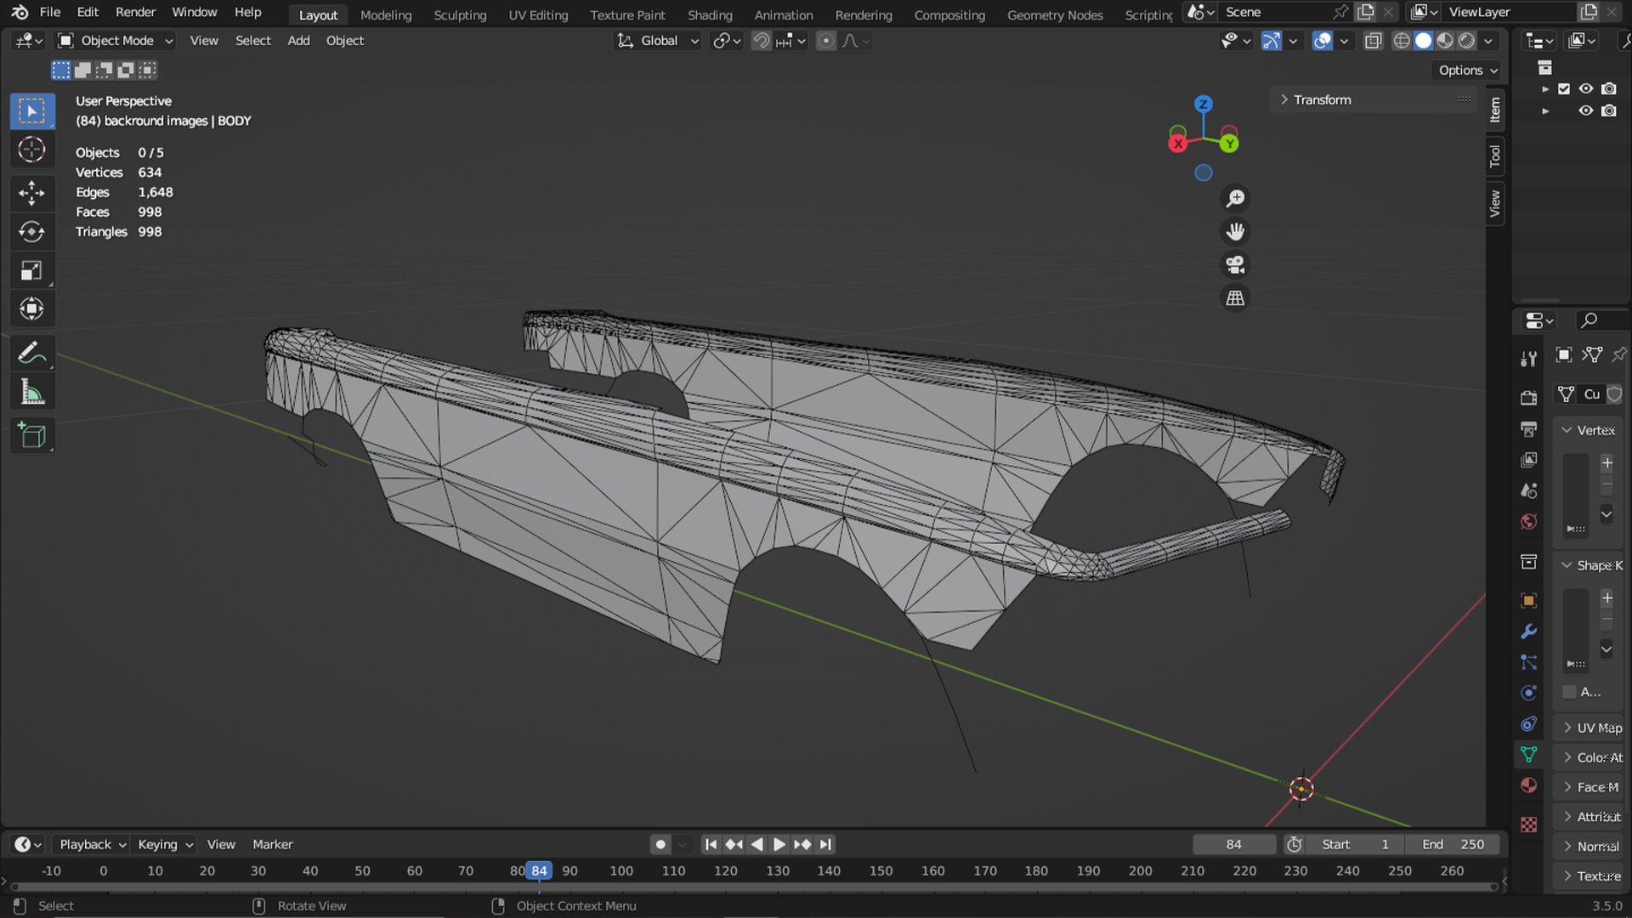Uncheck the collection exclude checkbox in the Outliner
This screenshot has width=1632, height=918.
1564,88
